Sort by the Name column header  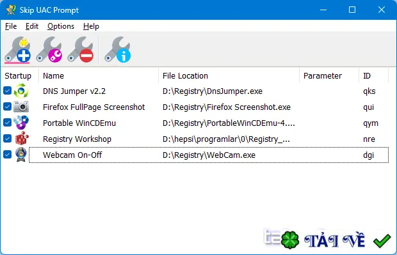99,75
